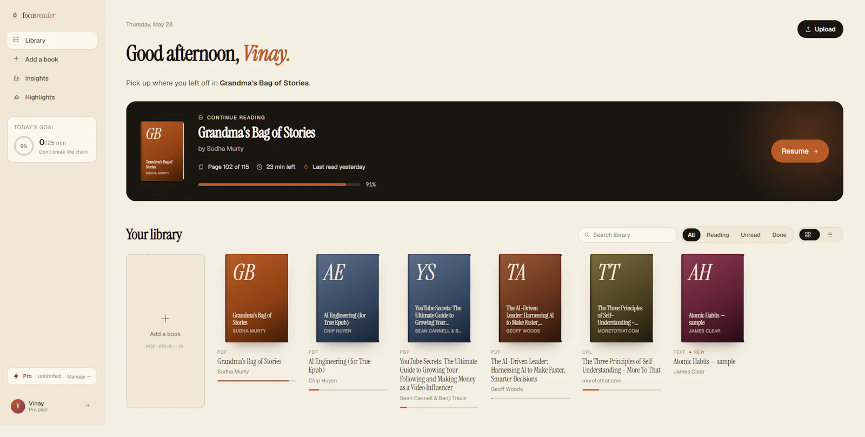Open Atomic Habits sample cover

pos(713,298)
